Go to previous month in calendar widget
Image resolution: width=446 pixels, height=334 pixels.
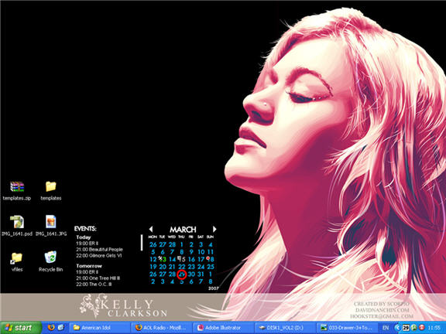[151, 229]
